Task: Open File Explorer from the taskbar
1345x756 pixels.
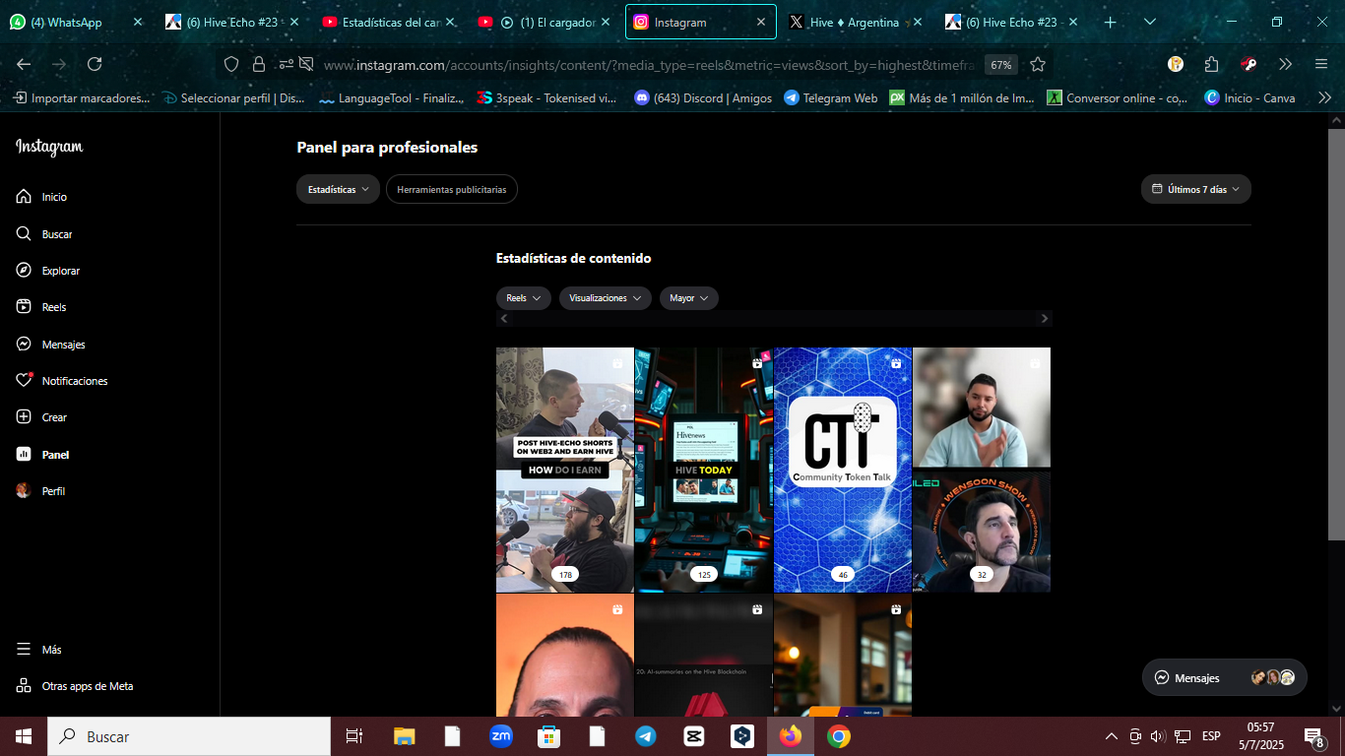Action: [x=405, y=736]
